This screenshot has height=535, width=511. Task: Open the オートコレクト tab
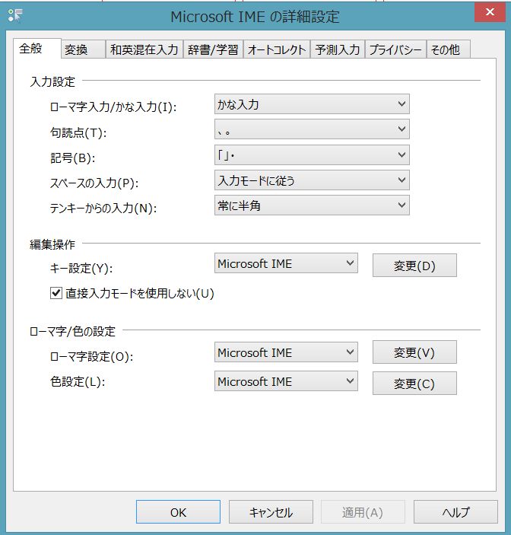point(277,49)
